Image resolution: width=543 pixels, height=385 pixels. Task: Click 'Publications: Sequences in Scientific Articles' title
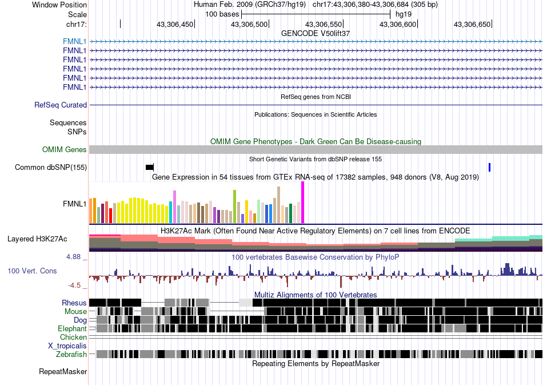click(x=316, y=114)
